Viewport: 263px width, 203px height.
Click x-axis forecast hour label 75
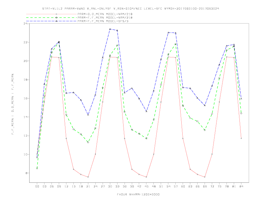click(219, 186)
